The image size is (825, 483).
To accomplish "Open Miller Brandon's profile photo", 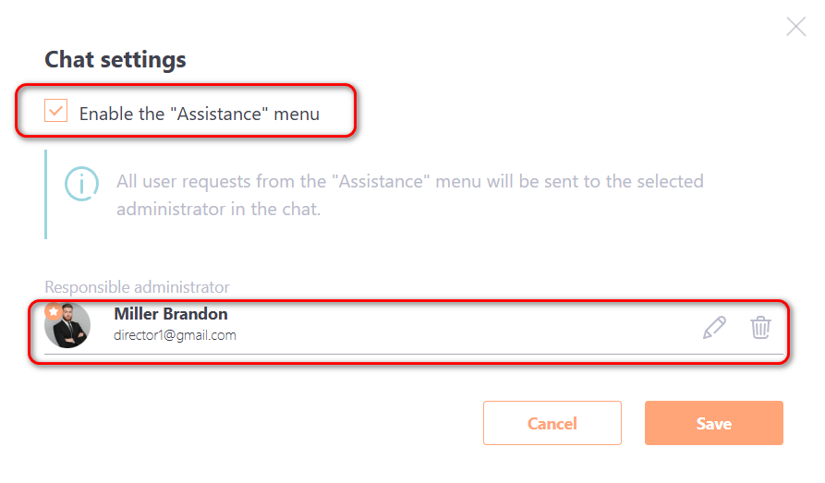I will (x=68, y=327).
